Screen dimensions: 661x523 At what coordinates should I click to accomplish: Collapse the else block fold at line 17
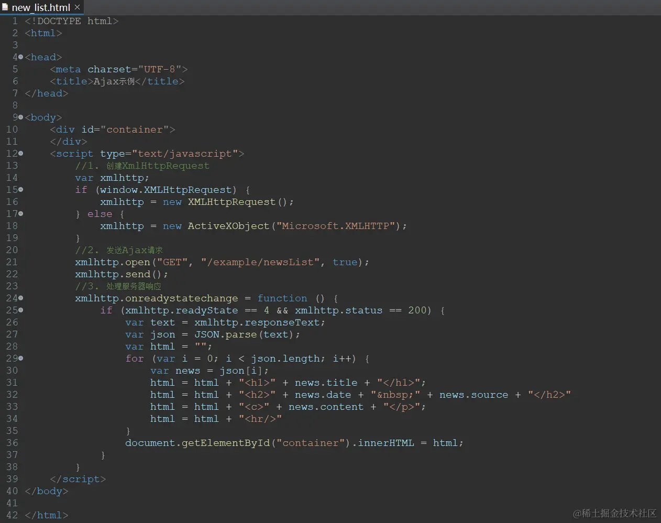(x=20, y=214)
